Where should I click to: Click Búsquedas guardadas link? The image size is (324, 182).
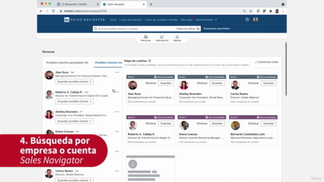click(217, 29)
